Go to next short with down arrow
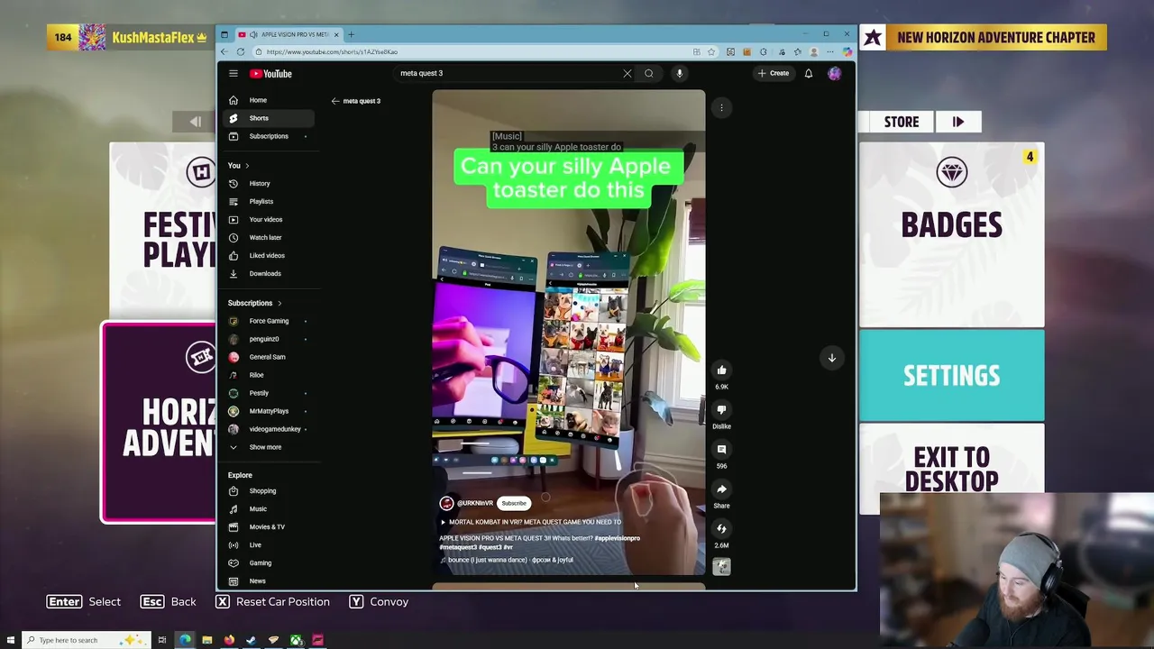This screenshot has height=649, width=1154. (x=832, y=358)
